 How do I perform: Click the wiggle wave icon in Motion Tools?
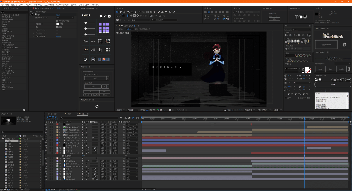[x=86, y=41]
